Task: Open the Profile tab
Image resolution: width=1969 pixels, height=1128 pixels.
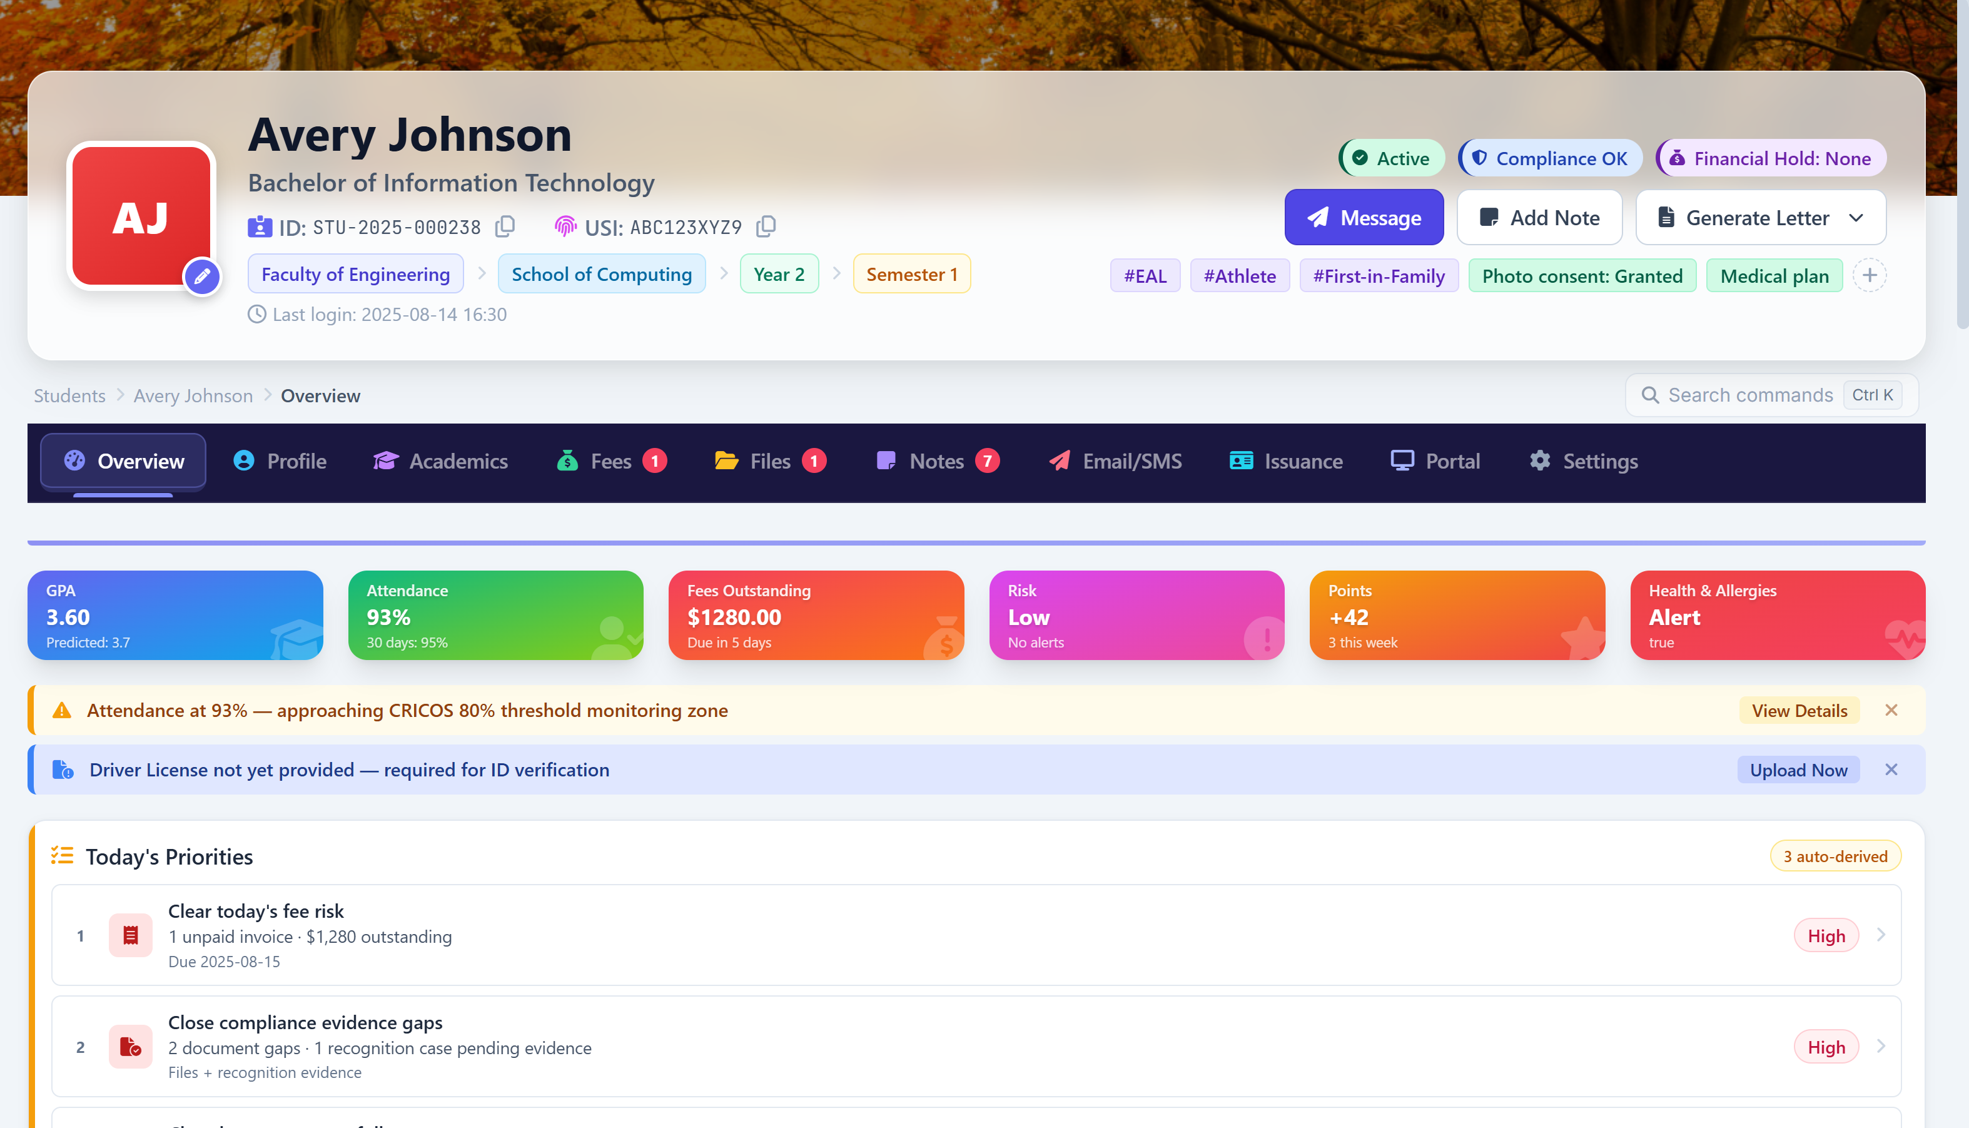Action: tap(280, 461)
